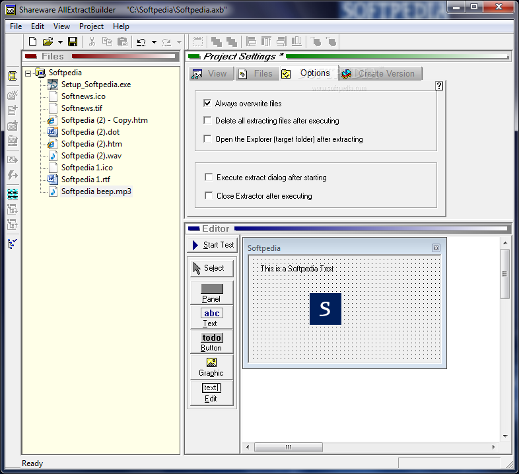This screenshot has width=519, height=474.
Task: Enable Open the Explorer after extracting
Action: [x=207, y=139]
